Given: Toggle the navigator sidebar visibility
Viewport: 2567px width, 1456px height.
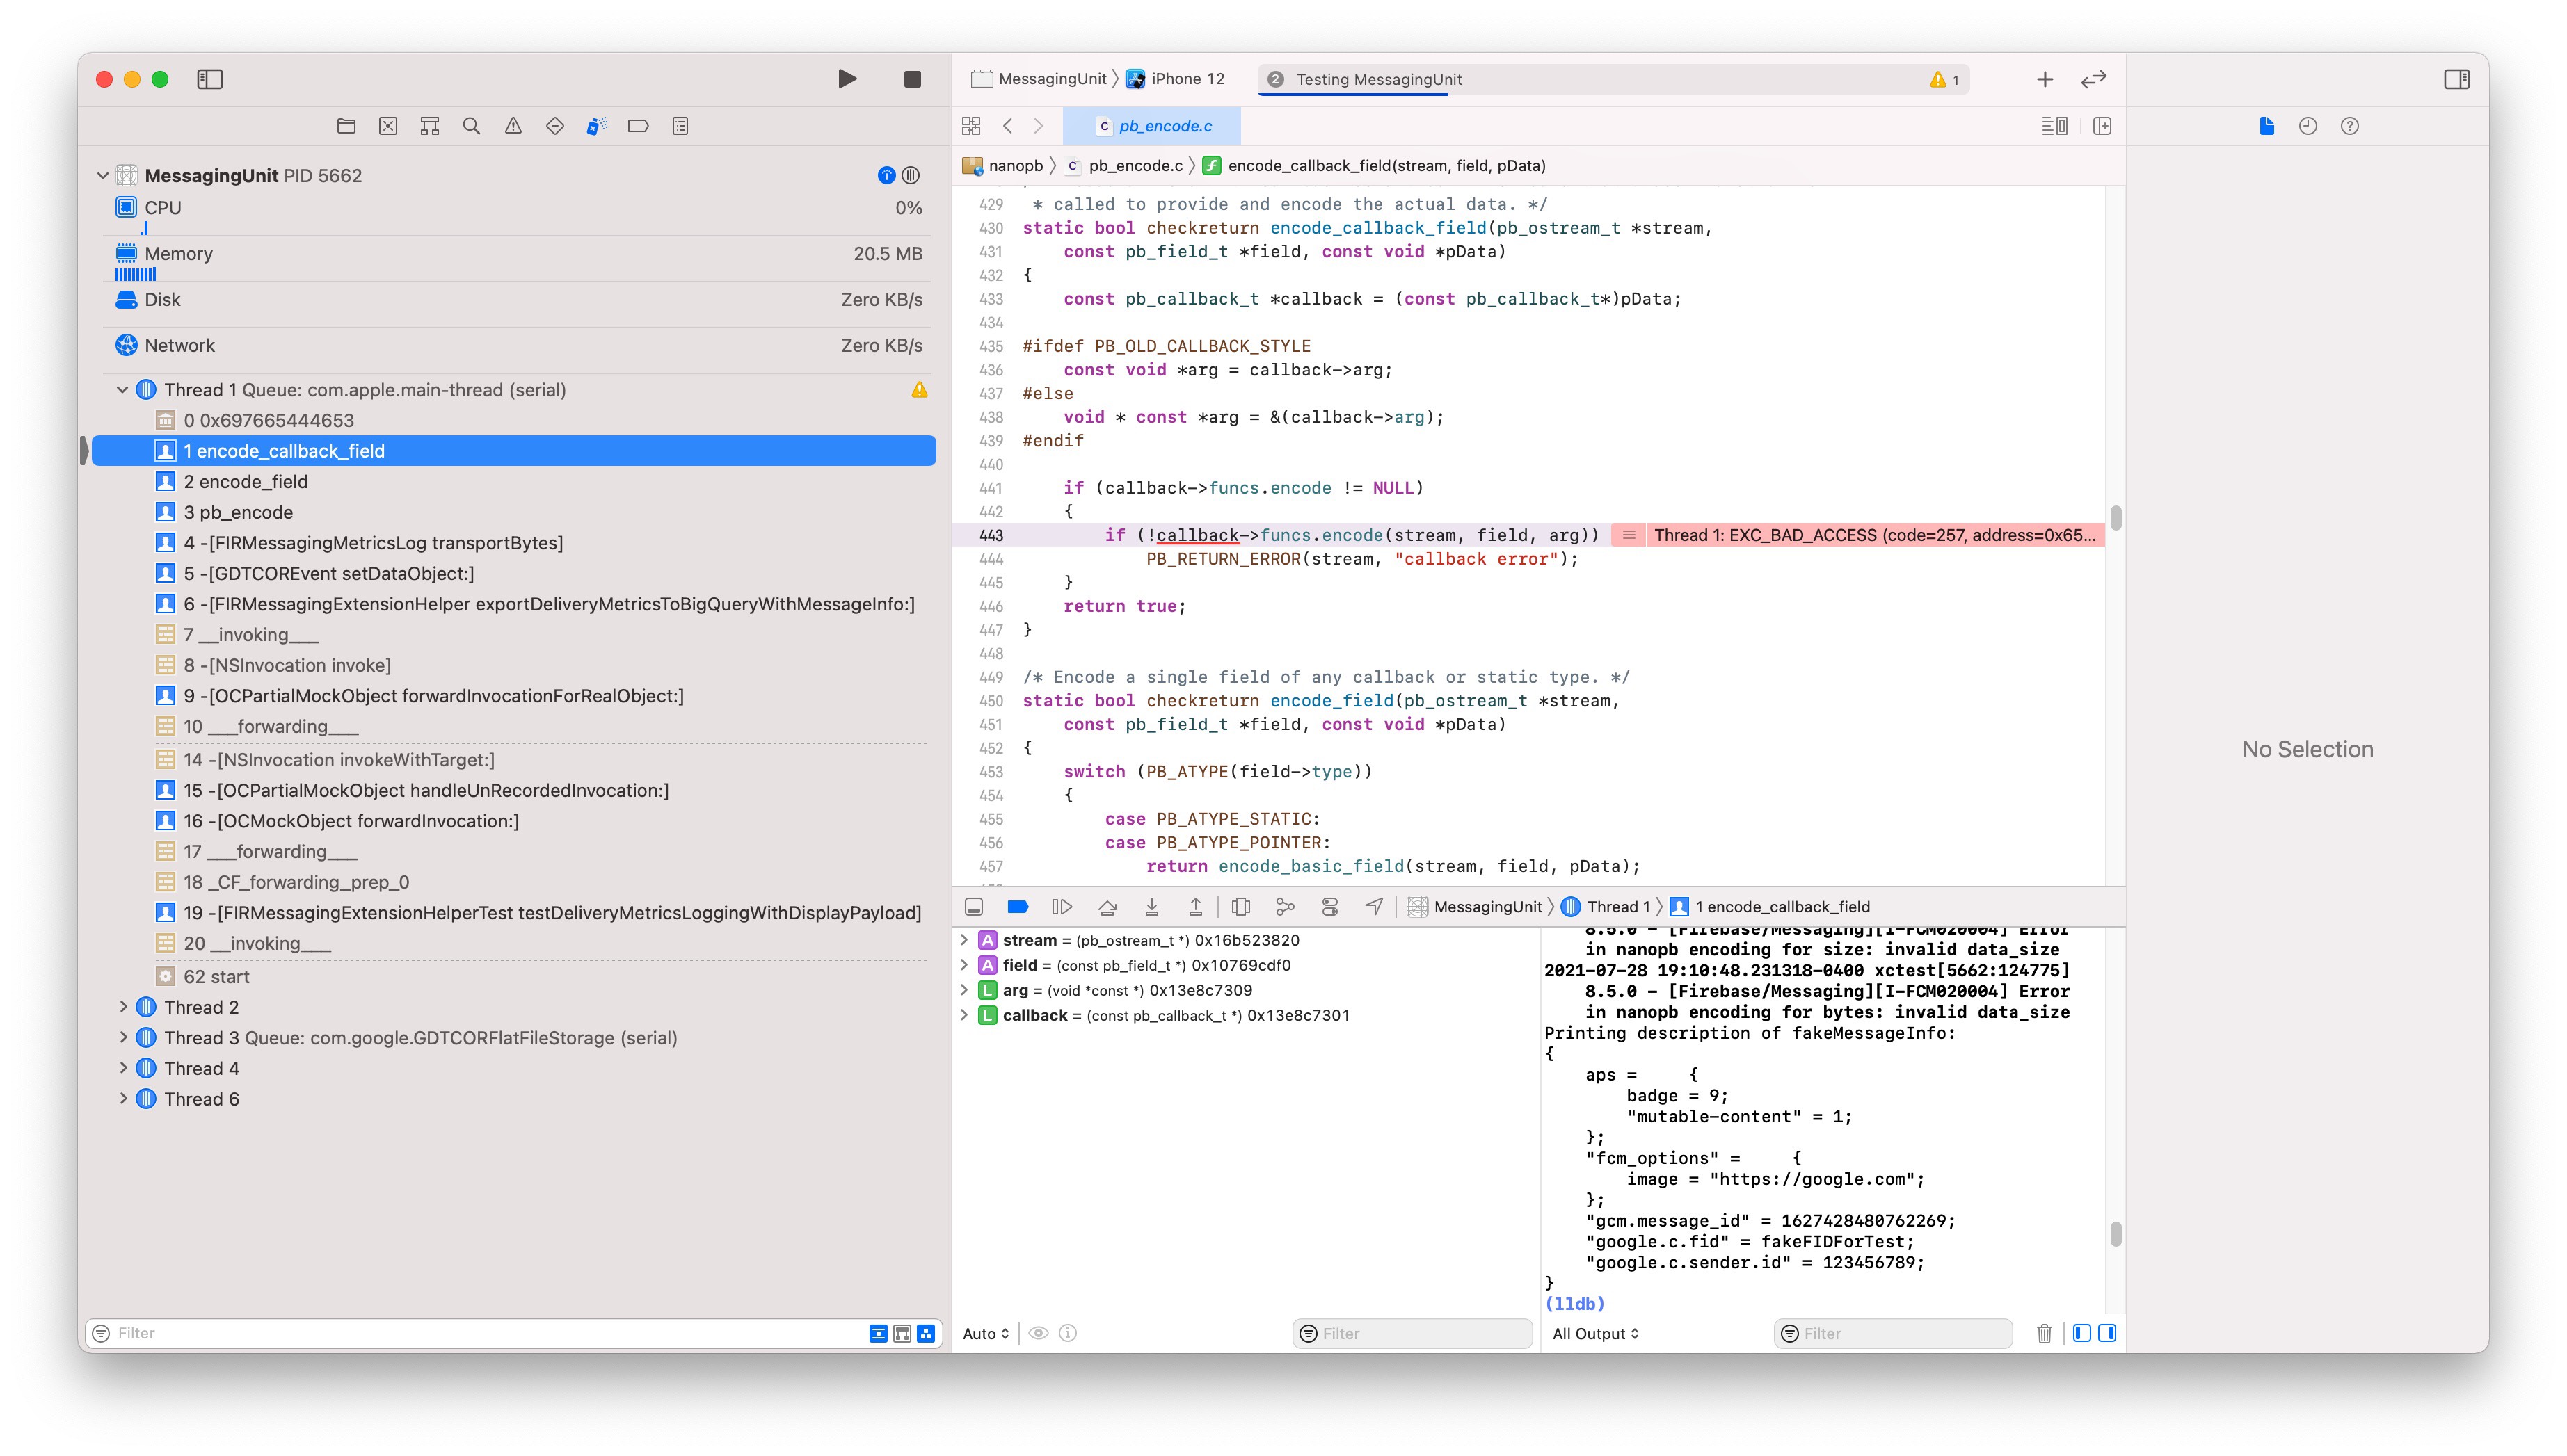Looking at the screenshot, I should pyautogui.click(x=210, y=79).
